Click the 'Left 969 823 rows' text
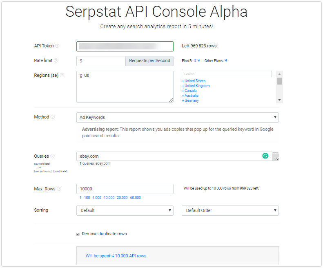Viewport: 323px width, 268px height. coord(199,46)
